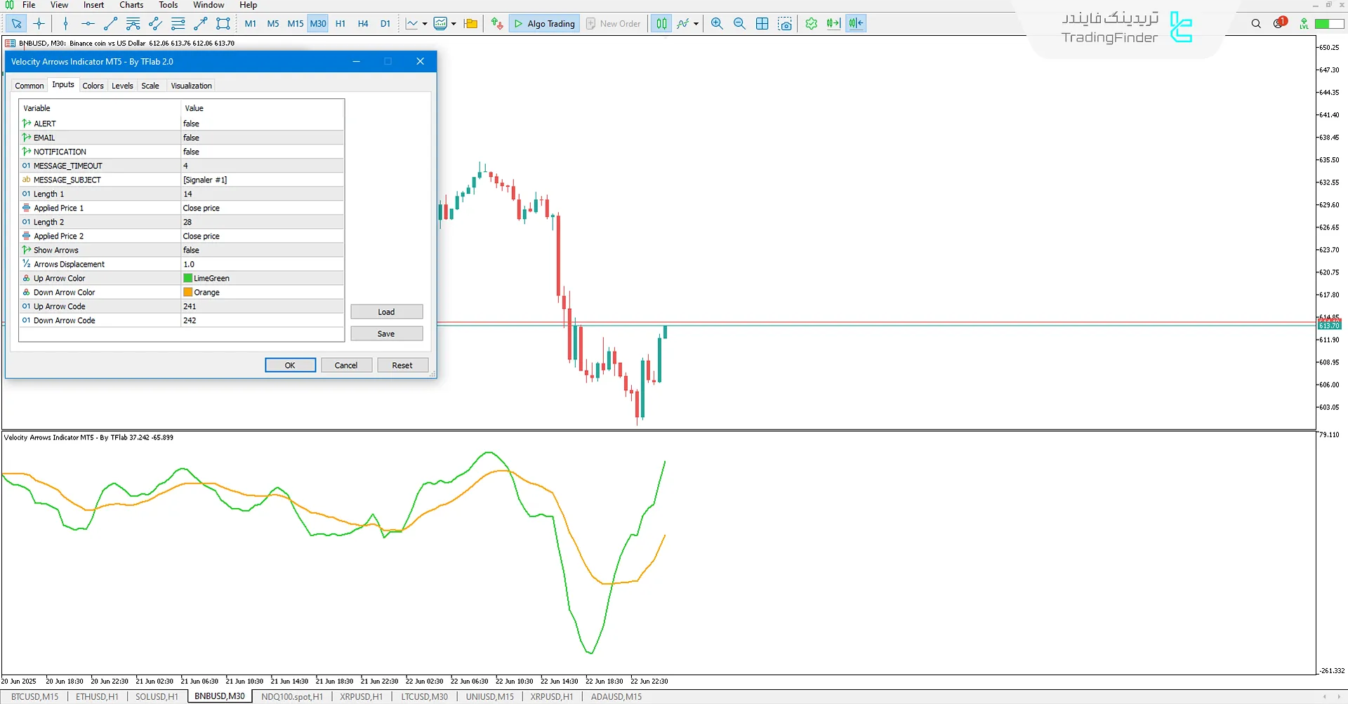
Task: Change the LimeGreen Up Arrow Color swatch
Action: tap(188, 278)
